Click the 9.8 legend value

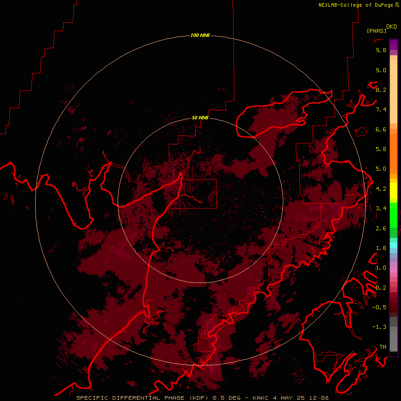click(381, 50)
